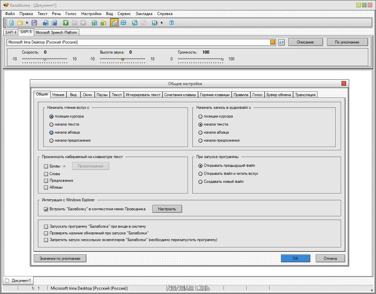This screenshot has width=376, height=294.
Task: Switch to the Горячие клавиши tab
Action: point(215,95)
